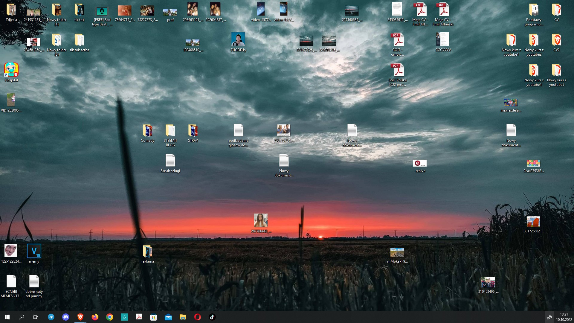Select the memy Vegas project file
The width and height of the screenshot is (574, 323).
tap(34, 251)
